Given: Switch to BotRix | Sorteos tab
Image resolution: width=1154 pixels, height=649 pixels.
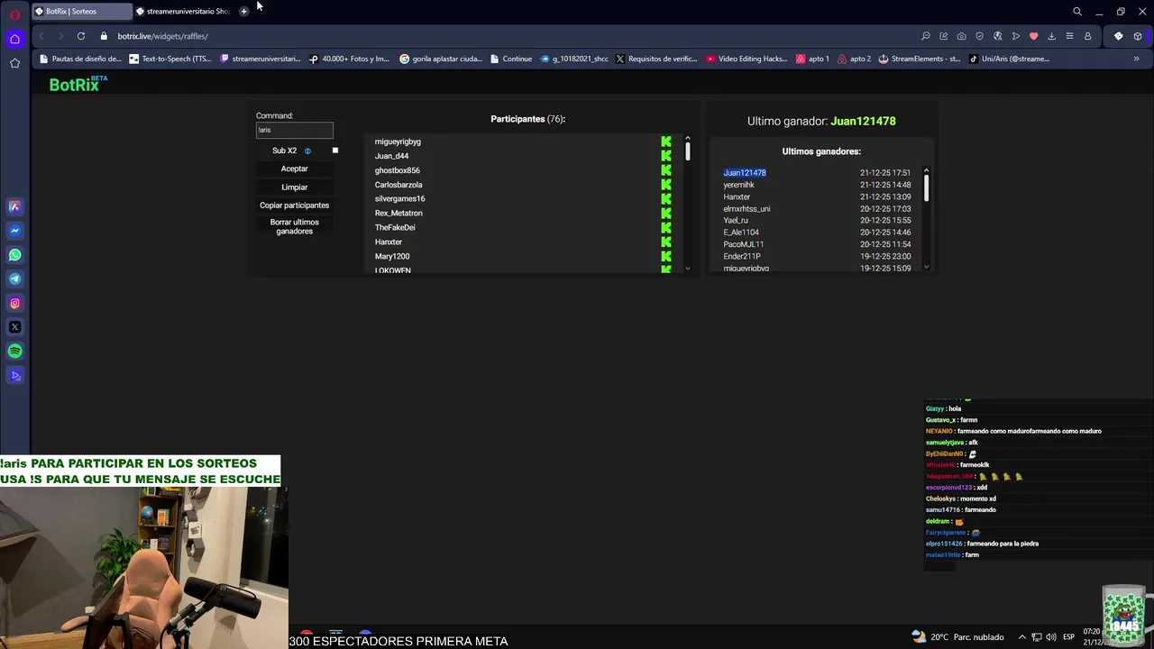Looking at the screenshot, I should coord(81,12).
